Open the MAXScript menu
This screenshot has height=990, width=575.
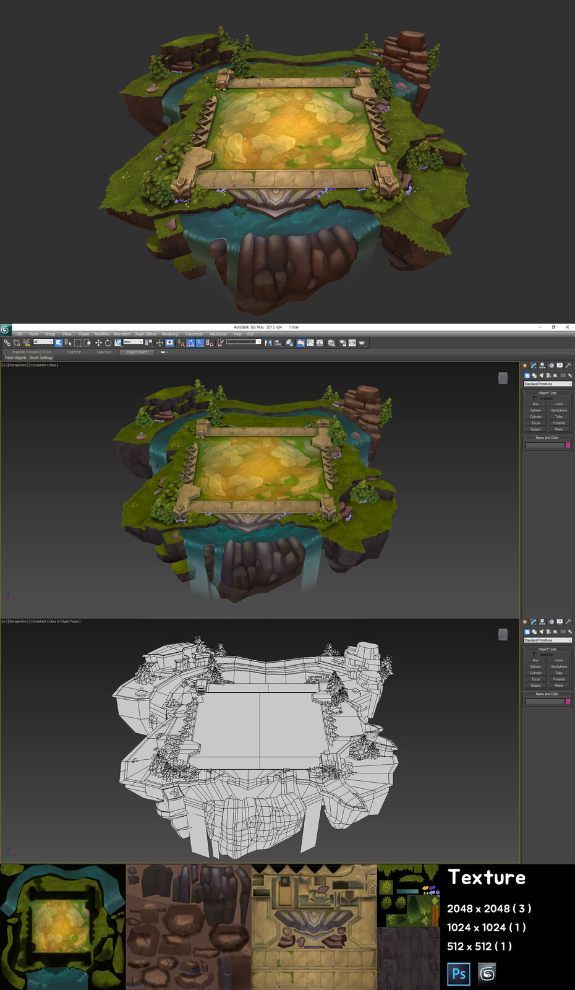[218, 334]
